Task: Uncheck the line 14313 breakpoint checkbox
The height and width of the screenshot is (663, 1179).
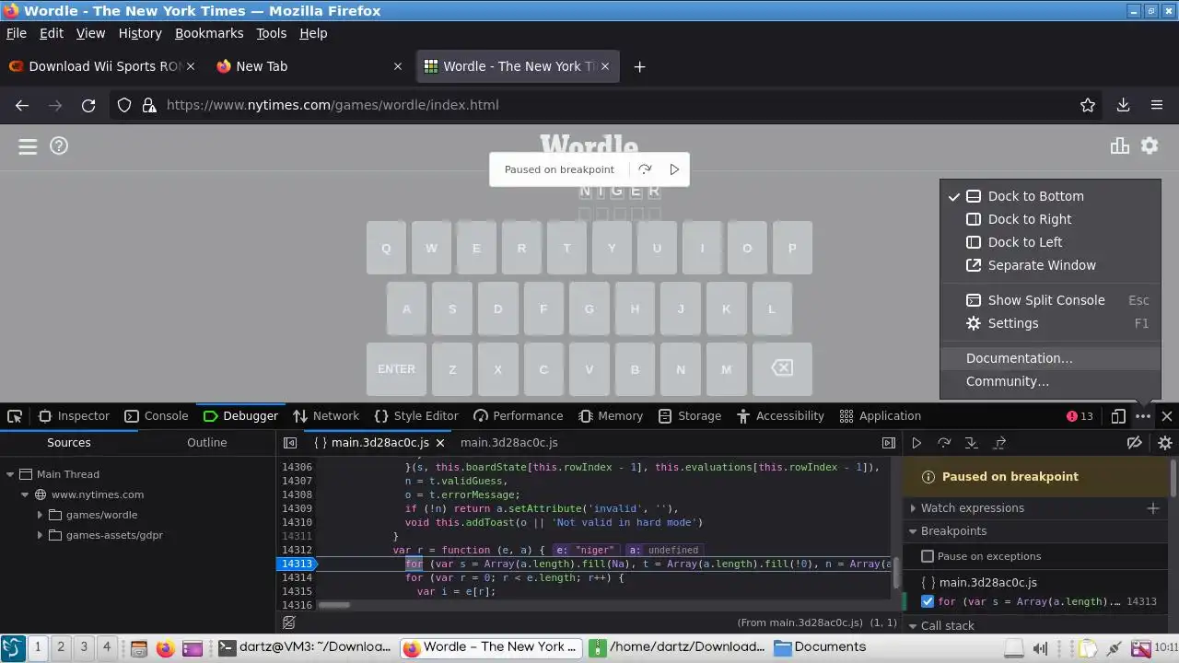Action: click(x=928, y=601)
